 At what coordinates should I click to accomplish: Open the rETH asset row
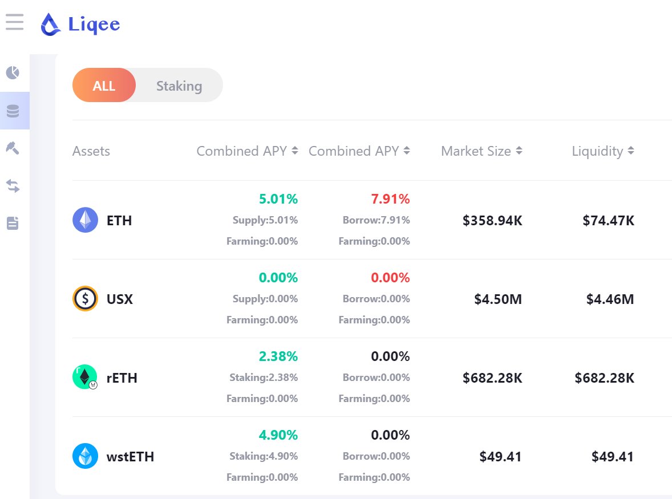pyautogui.click(x=372, y=378)
